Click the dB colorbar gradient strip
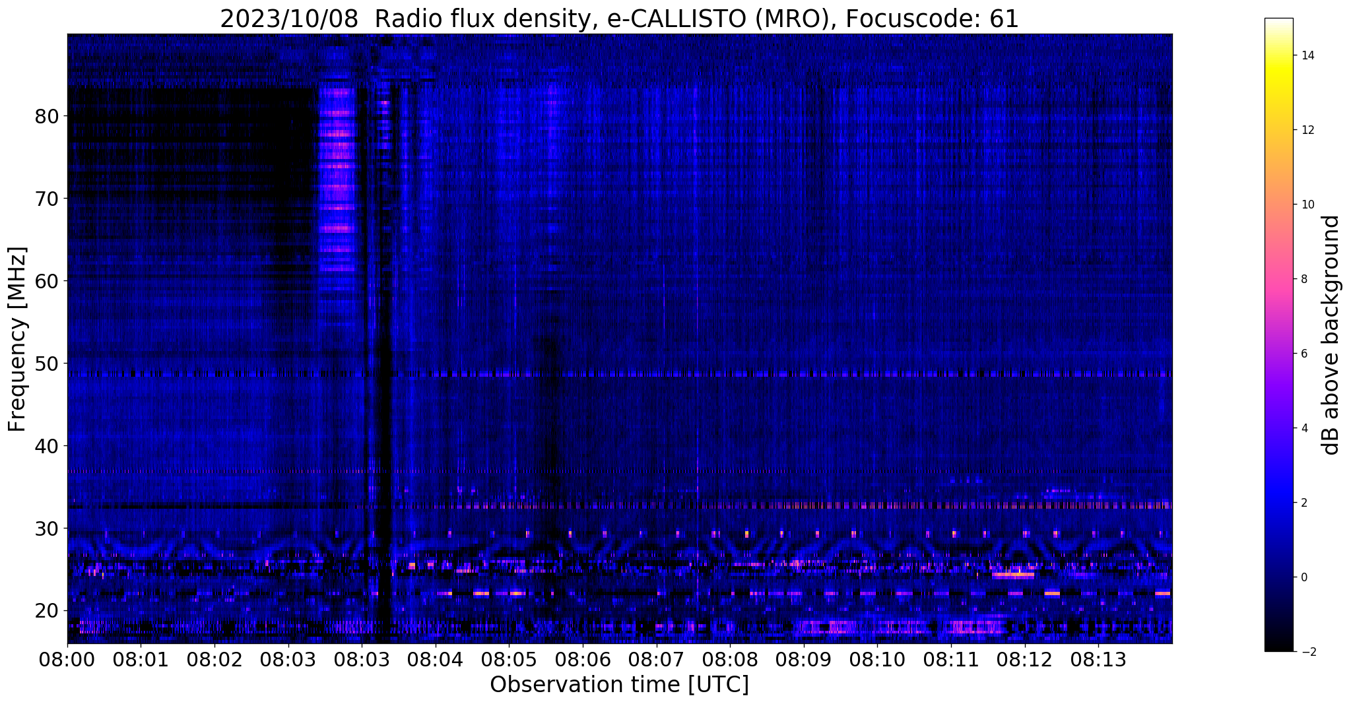Image resolution: width=1351 pixels, height=704 pixels. [x=1278, y=335]
